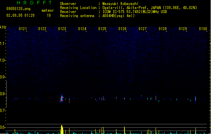Click the tall yellow intensity peak near 0123
This screenshot has height=134, width=211.
(x=62, y=129)
